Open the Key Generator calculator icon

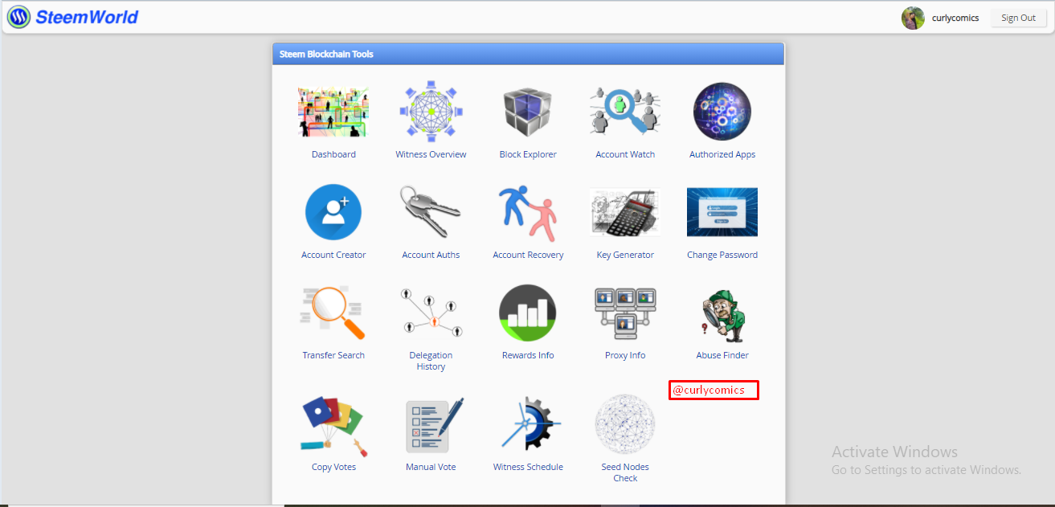(625, 213)
